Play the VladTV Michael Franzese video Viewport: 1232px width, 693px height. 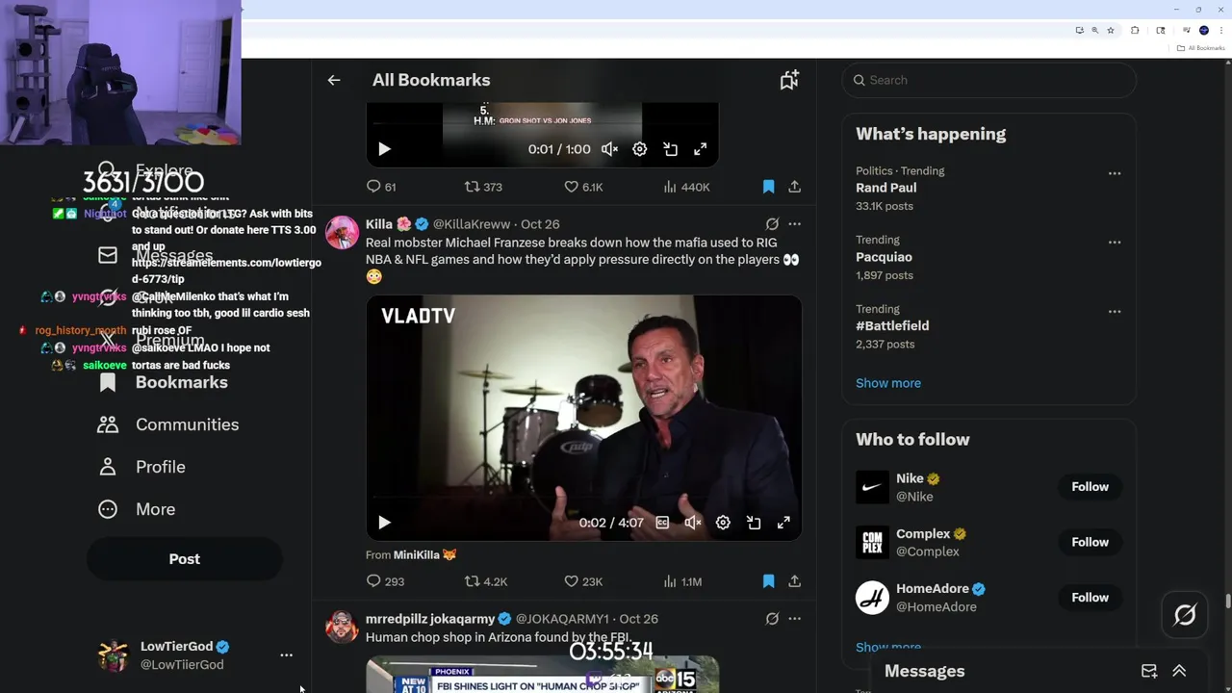[x=384, y=523]
